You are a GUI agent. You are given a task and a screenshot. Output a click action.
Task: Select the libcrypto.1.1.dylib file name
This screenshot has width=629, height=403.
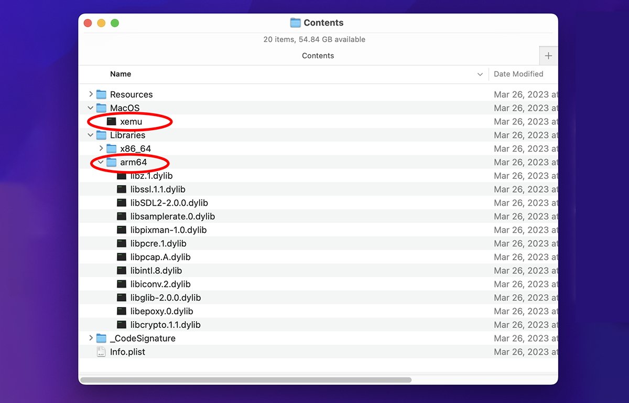pos(166,325)
